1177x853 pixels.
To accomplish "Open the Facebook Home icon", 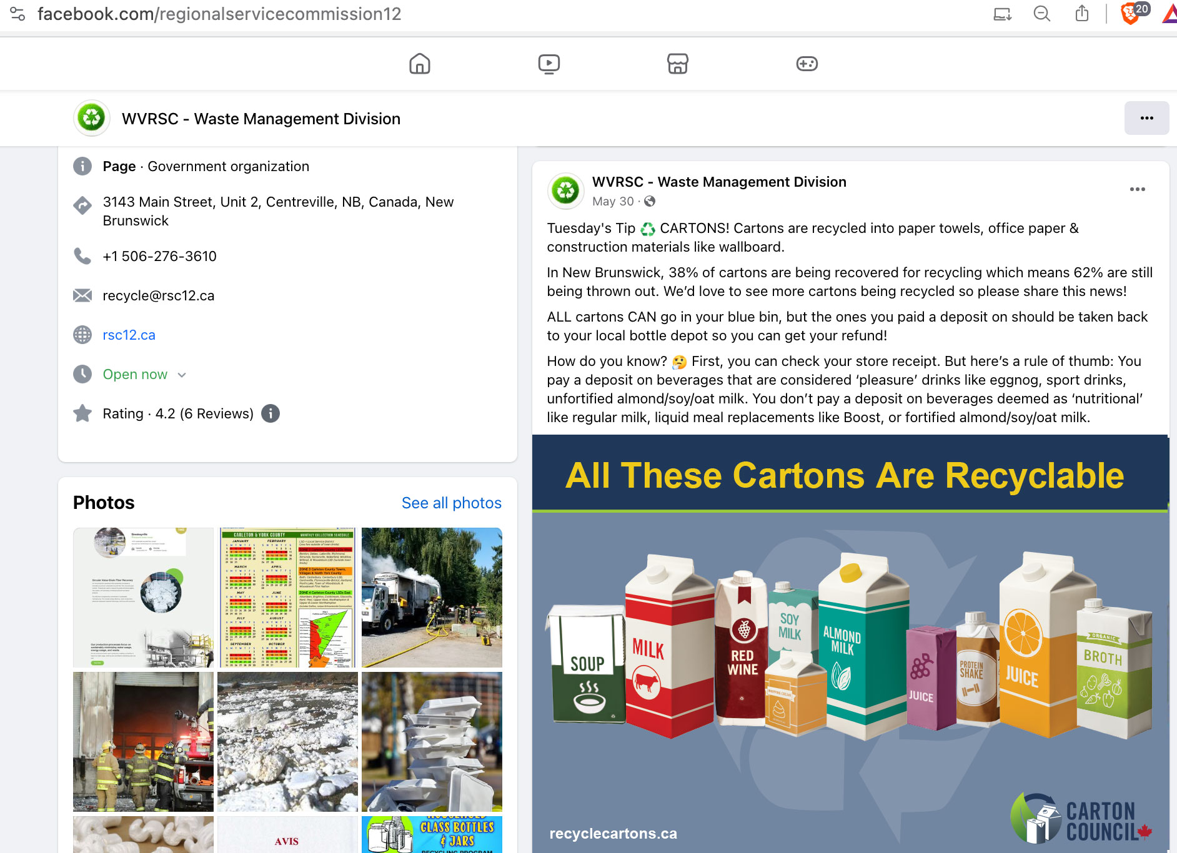I will coord(420,64).
